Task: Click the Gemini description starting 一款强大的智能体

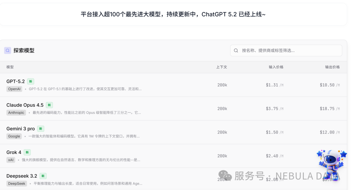Action: (x=84, y=136)
